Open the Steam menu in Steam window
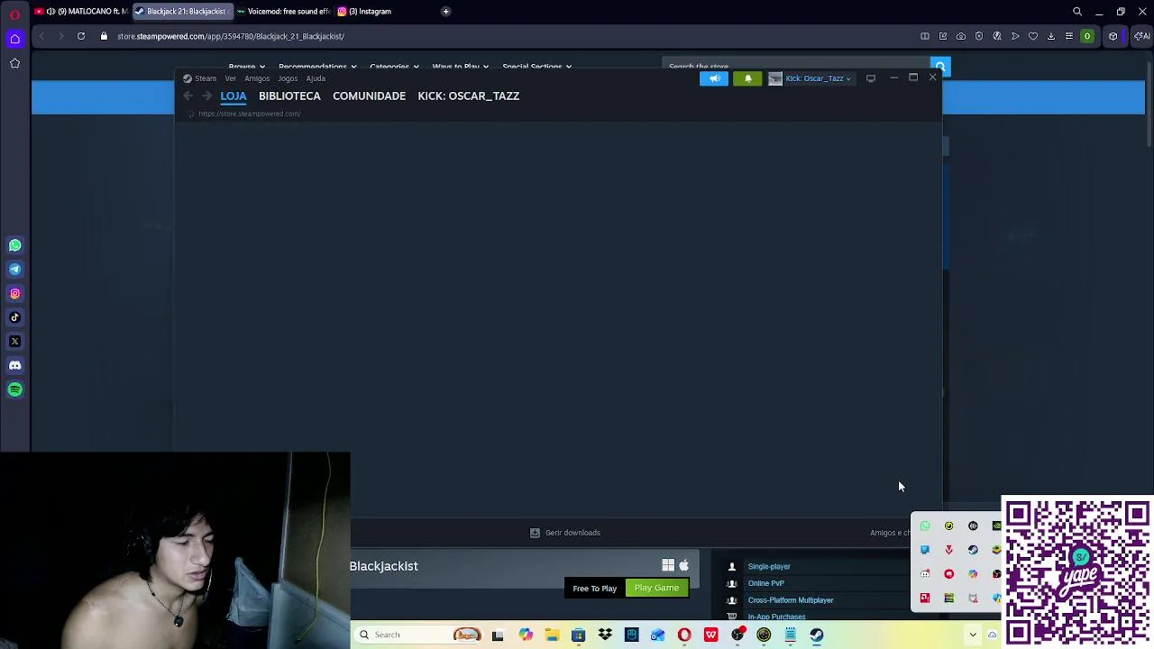Screen dimensions: 1154x649 [x=205, y=78]
